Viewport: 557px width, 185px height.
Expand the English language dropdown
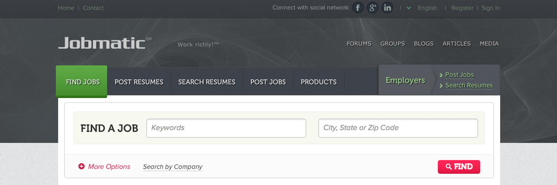(423, 8)
